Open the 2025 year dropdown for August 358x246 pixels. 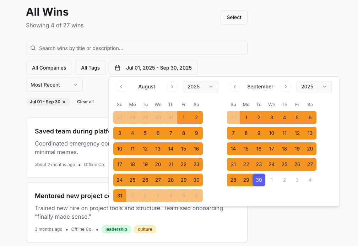point(200,86)
